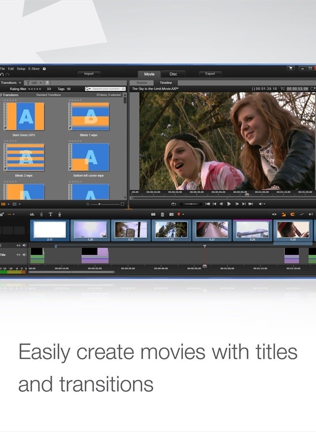Adjust the preview shuttle speed slider
The width and height of the screenshot is (316, 432).
(x=191, y=204)
